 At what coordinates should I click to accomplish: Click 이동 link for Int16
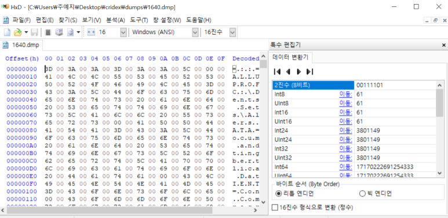point(345,112)
